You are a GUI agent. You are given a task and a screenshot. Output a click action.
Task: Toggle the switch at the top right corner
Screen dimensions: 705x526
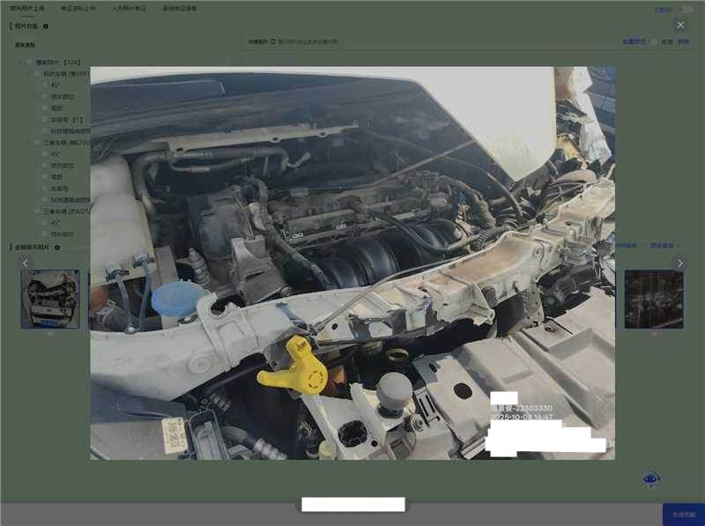[x=683, y=10]
